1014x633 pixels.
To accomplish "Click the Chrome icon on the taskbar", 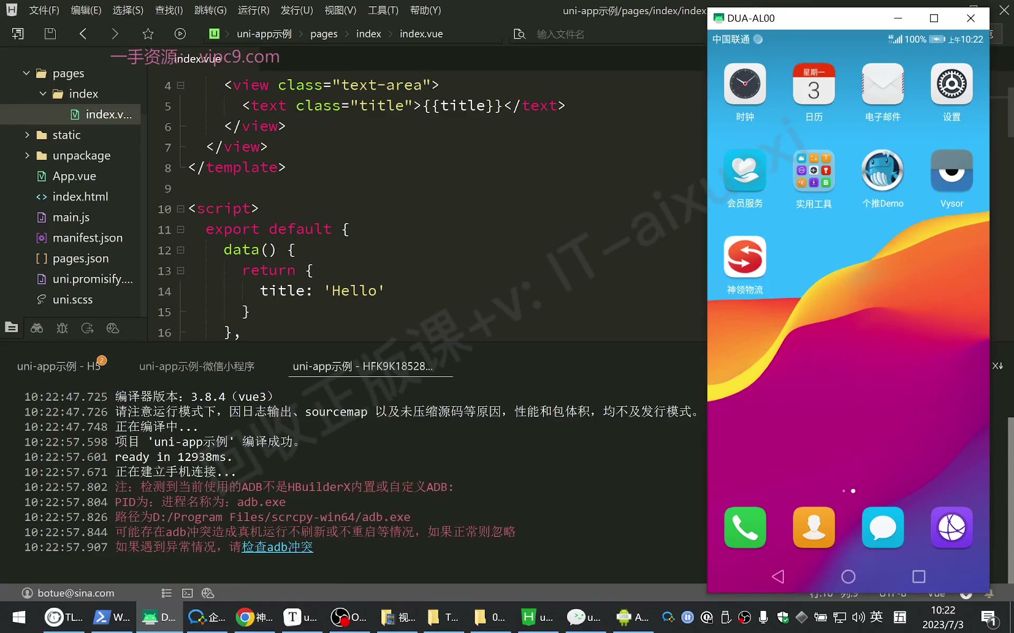I will (x=245, y=617).
